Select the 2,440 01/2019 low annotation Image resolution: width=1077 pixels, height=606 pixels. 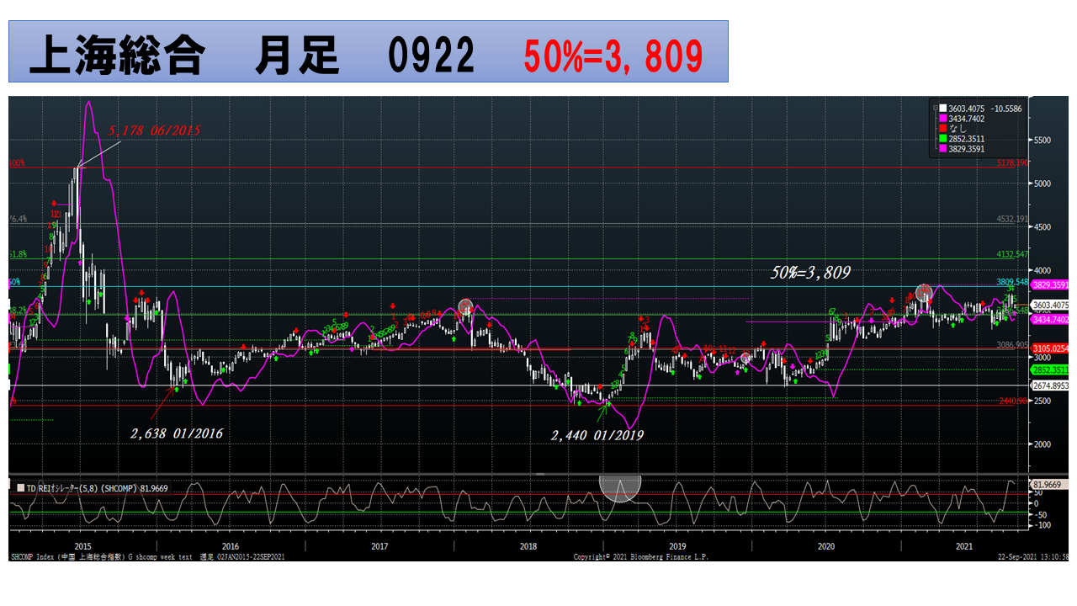click(597, 435)
